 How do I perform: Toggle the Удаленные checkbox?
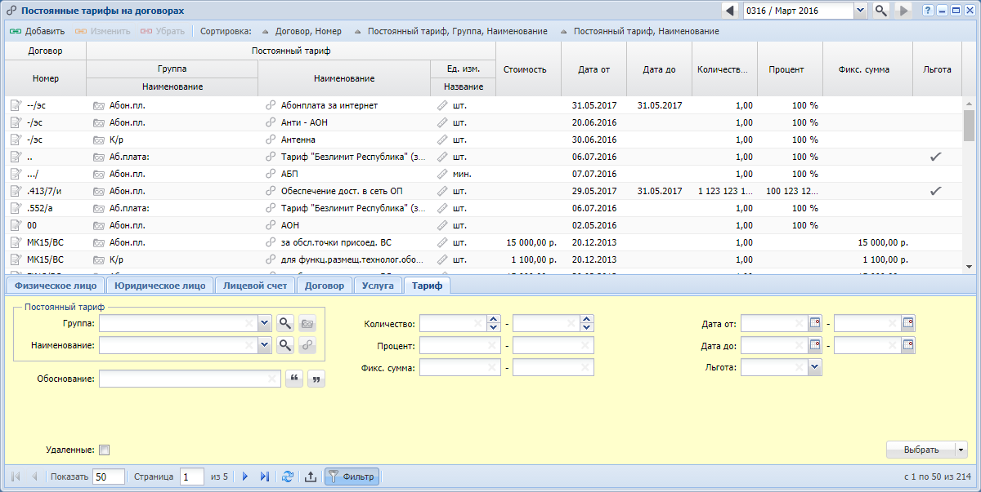(x=104, y=450)
